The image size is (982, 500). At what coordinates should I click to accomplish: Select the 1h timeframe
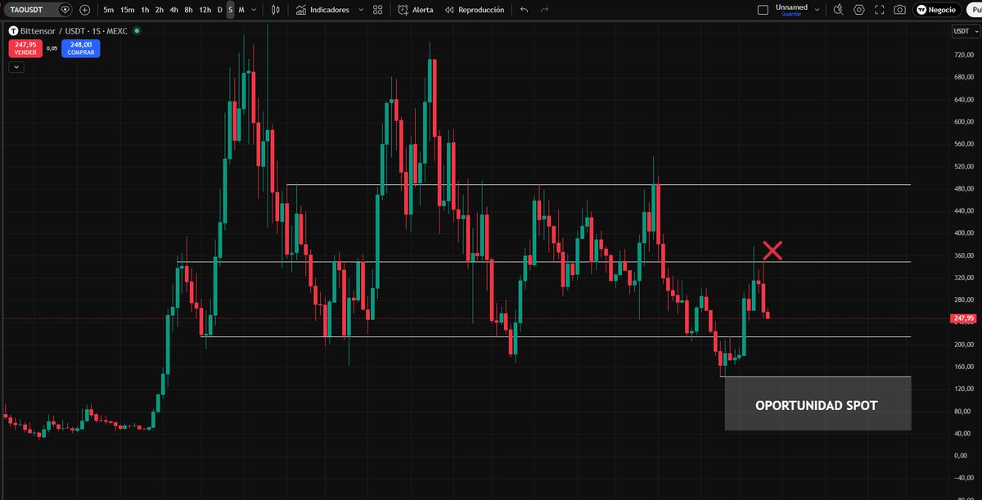145,10
